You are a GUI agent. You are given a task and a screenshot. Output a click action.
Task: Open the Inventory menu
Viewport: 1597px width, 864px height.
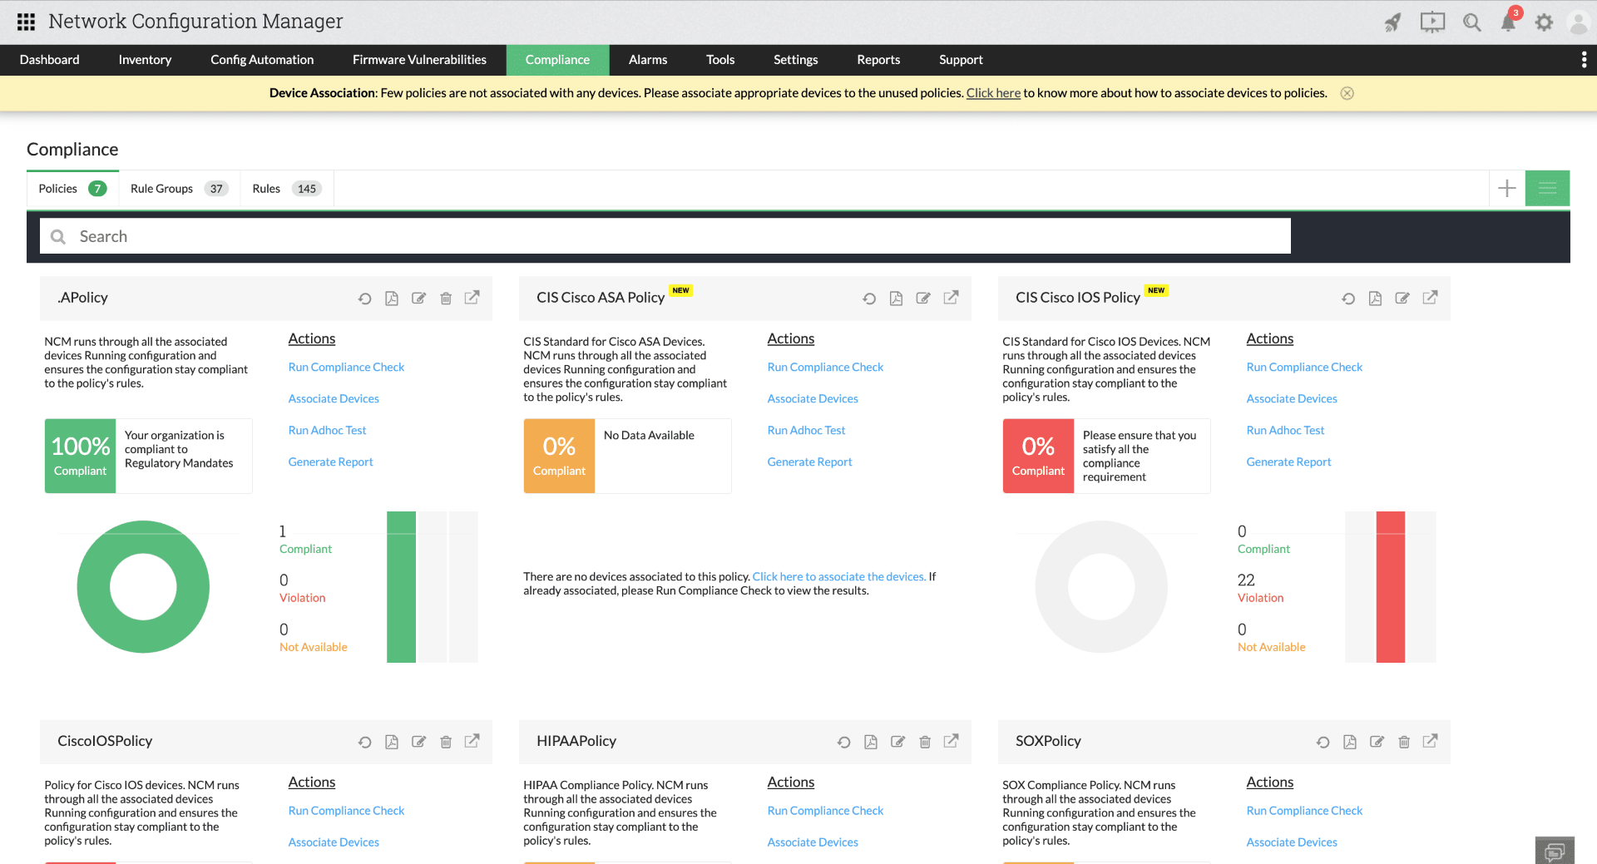point(145,60)
